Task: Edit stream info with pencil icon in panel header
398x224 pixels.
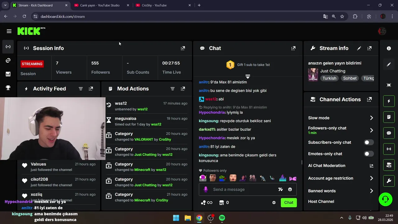Action: [359, 48]
